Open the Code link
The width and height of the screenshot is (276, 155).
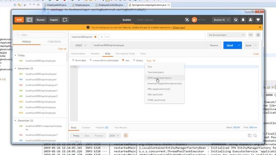pos(256,54)
